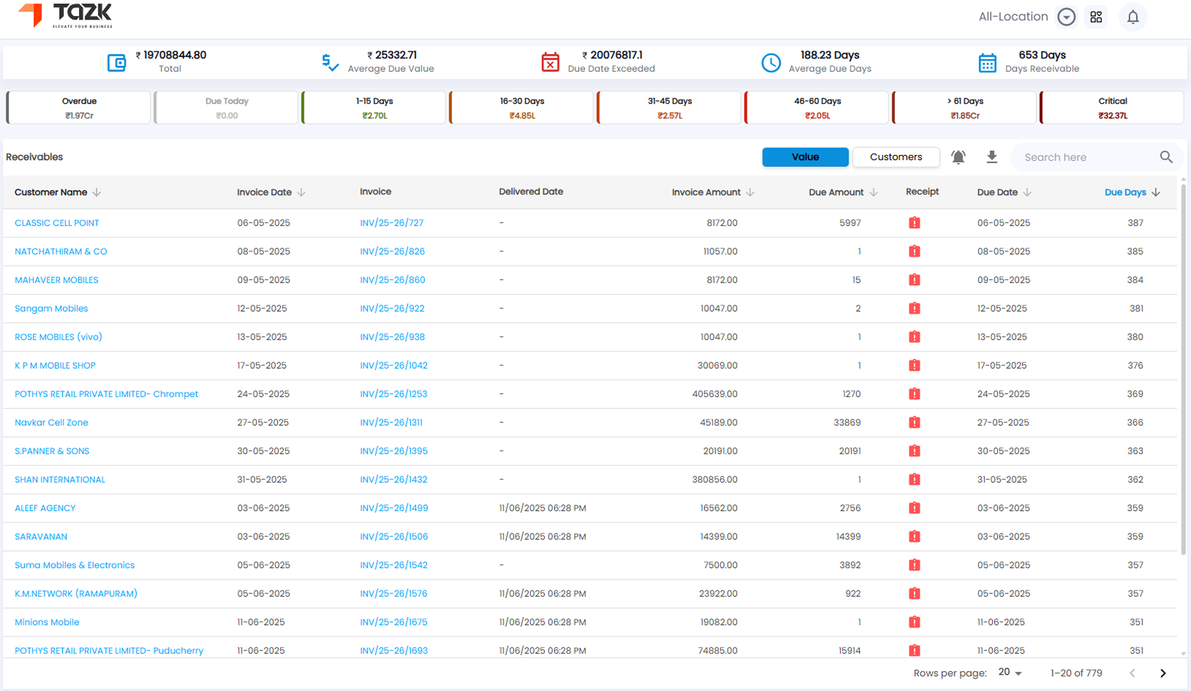
Task: Open receipt icon for MAHAVEER MOBILES
Action: click(914, 280)
